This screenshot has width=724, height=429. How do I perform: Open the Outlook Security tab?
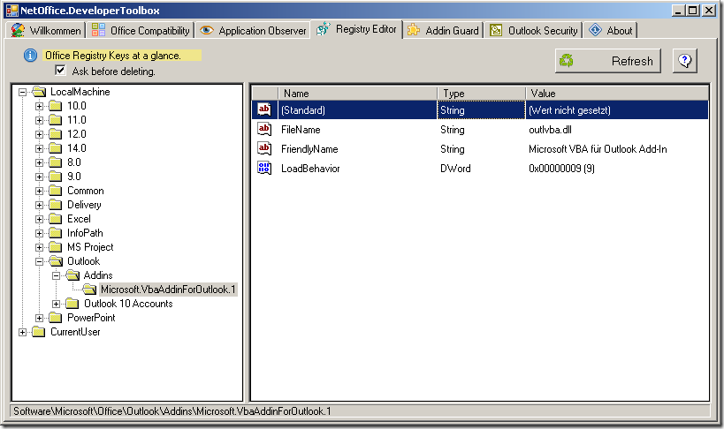pos(533,31)
